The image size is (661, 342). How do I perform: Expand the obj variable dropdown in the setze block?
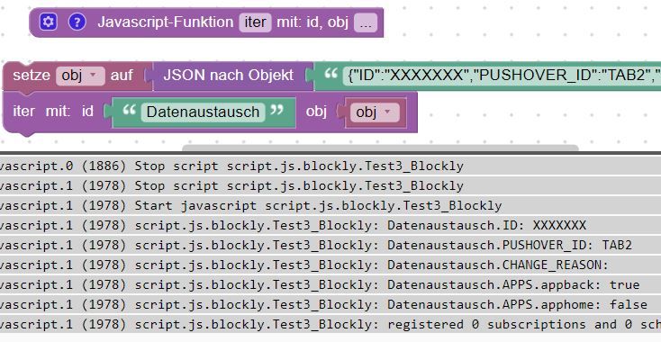click(x=80, y=76)
